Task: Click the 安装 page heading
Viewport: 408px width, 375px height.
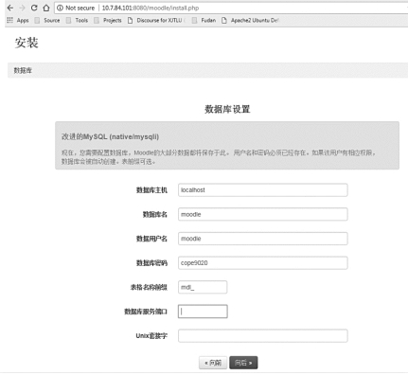Action: 27,43
